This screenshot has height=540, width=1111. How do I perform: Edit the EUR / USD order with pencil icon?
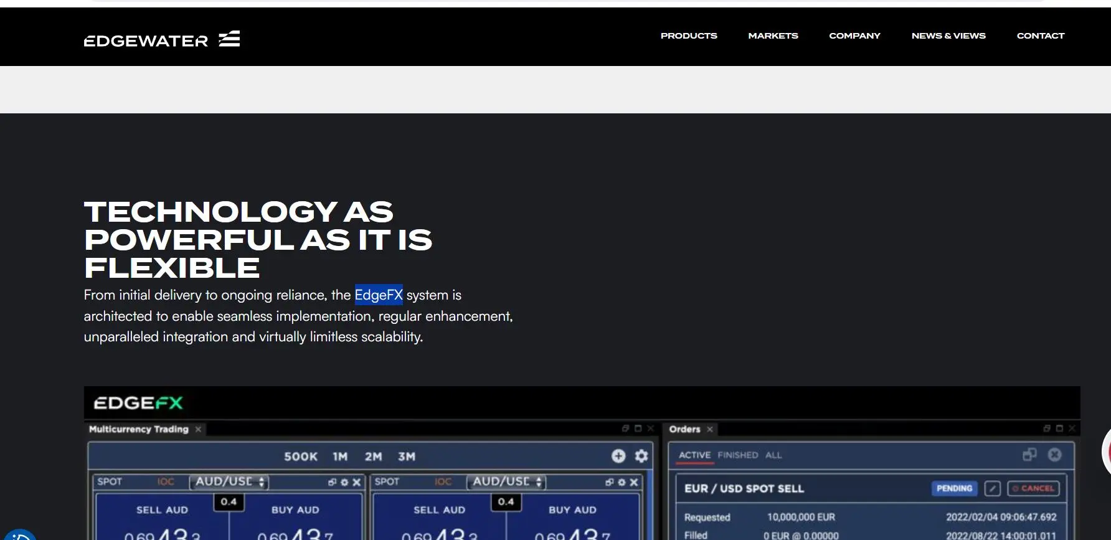993,488
